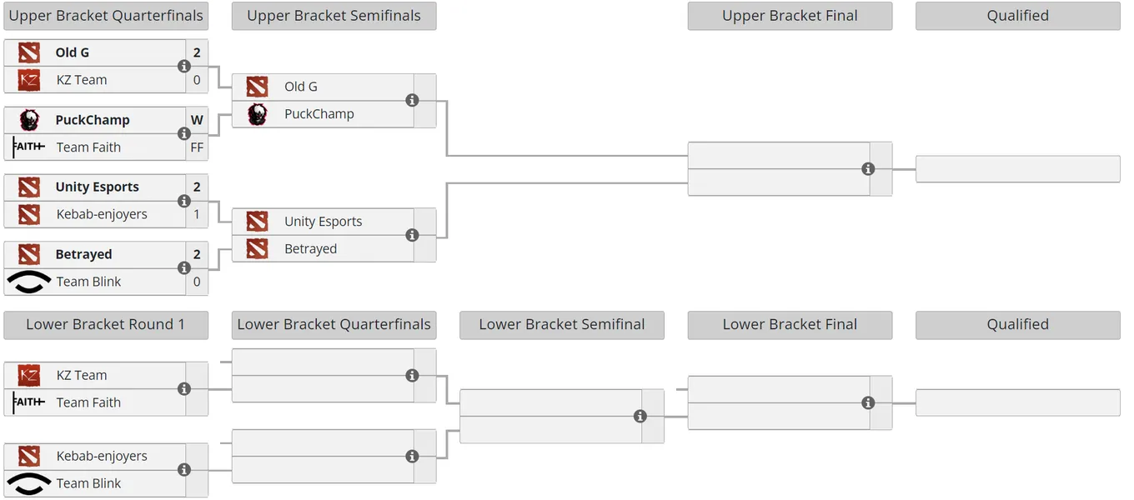Select the Lower Bracket Round 1 header

point(106,325)
